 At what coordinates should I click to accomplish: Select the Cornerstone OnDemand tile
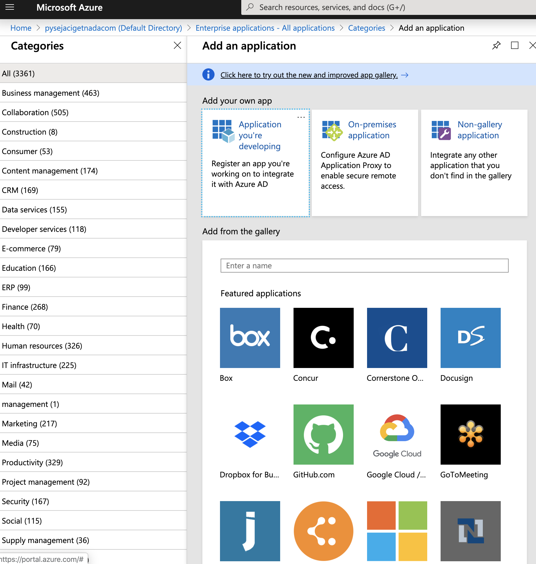point(397,338)
